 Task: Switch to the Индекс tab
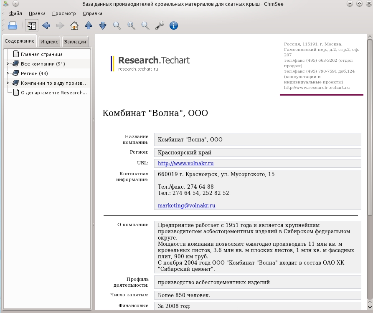click(x=49, y=42)
